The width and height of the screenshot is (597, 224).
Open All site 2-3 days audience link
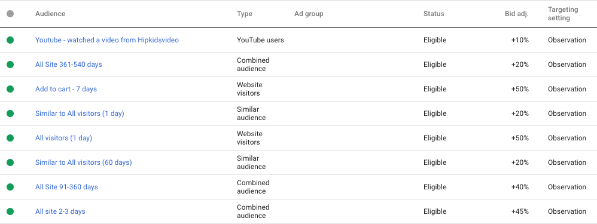tap(60, 211)
